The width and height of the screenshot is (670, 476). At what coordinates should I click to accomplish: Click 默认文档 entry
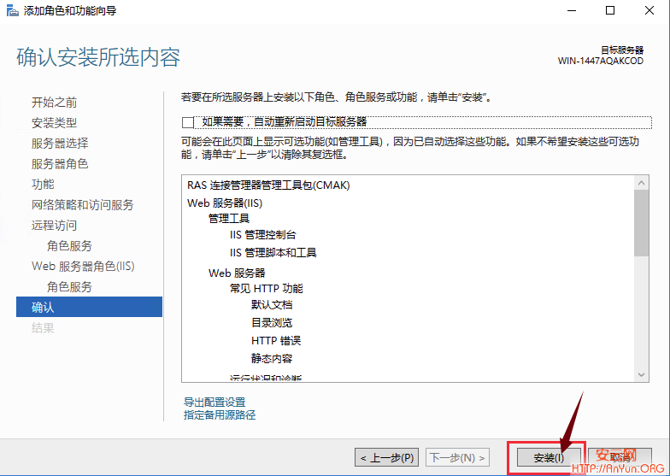(x=272, y=304)
